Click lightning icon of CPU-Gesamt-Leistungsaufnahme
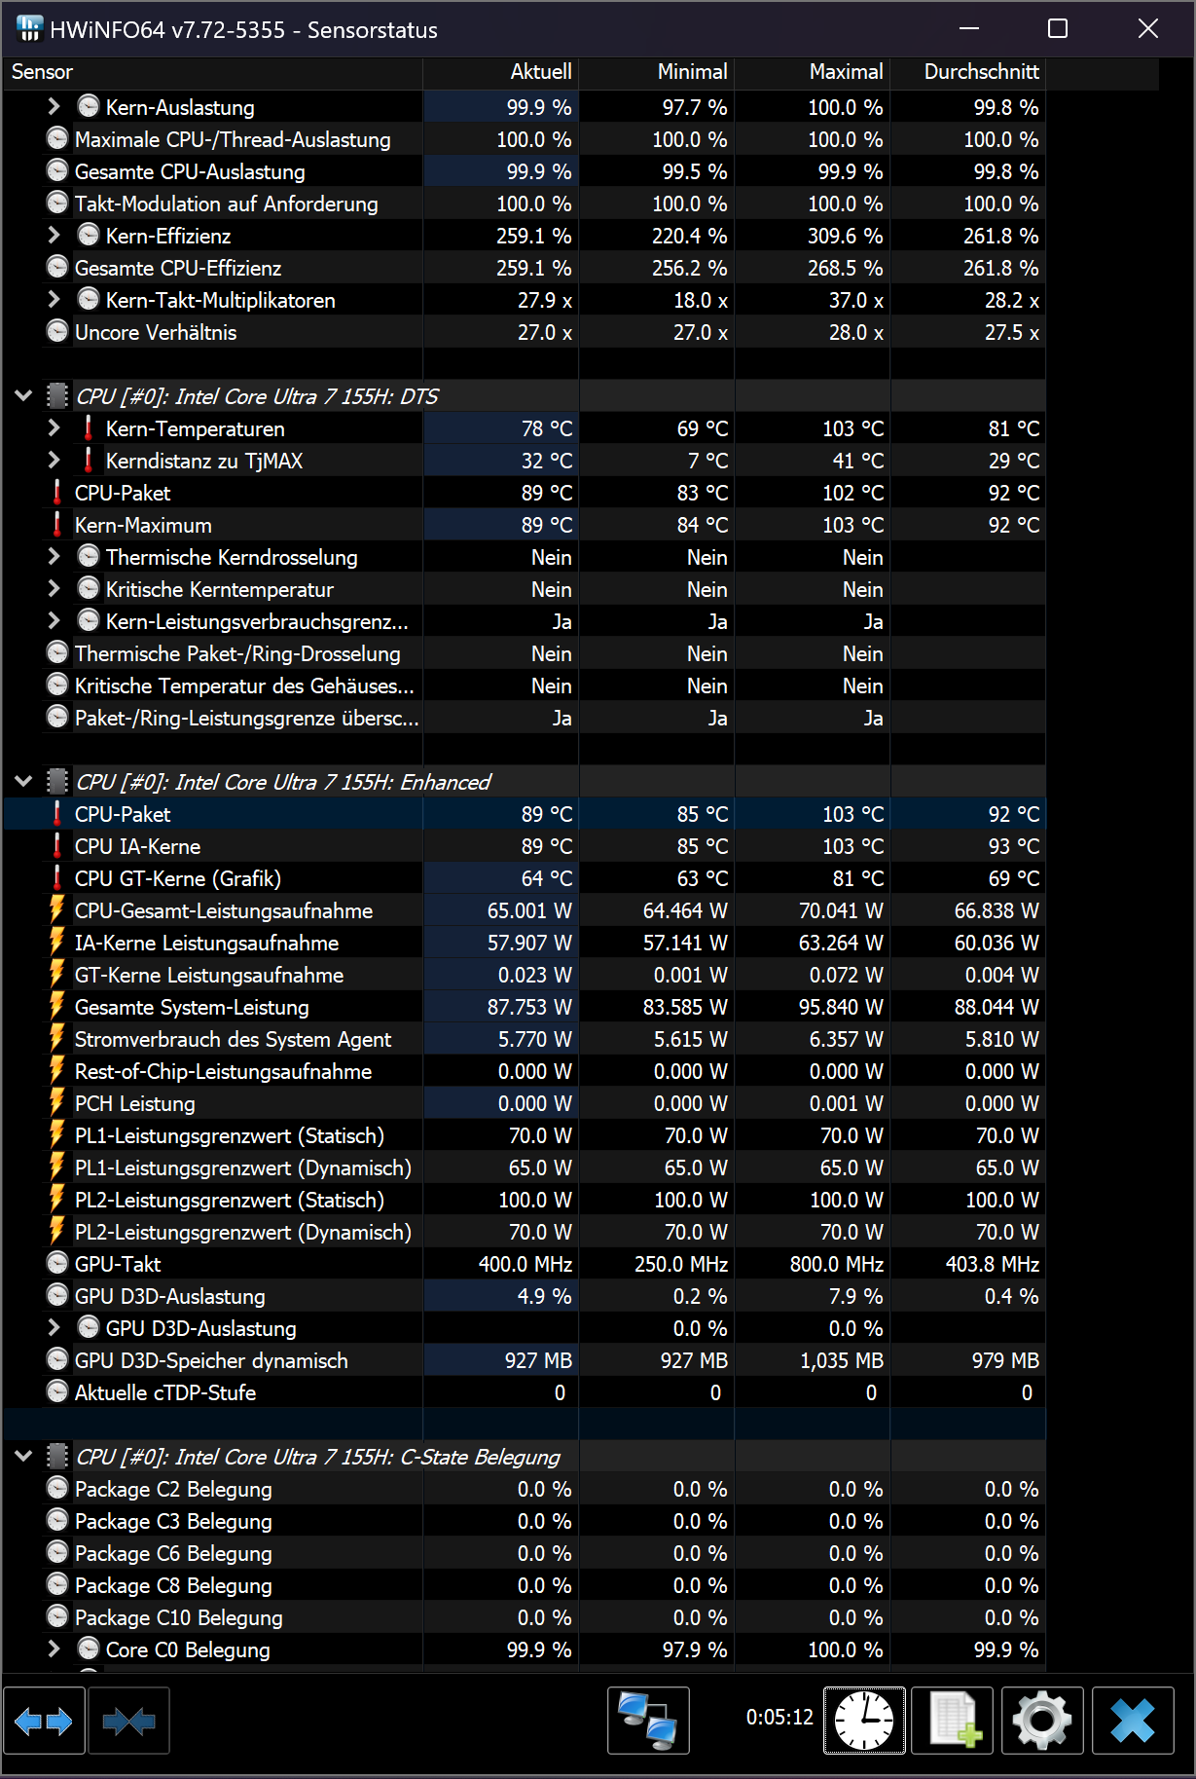This screenshot has height=1779, width=1196. 57,910
